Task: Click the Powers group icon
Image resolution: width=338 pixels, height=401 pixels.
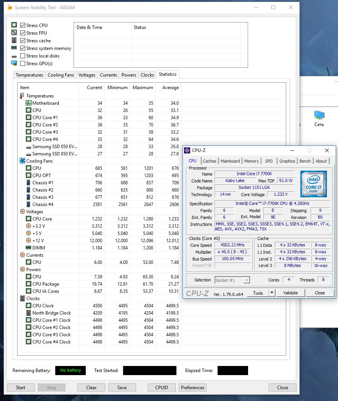Action: [x=22, y=269]
